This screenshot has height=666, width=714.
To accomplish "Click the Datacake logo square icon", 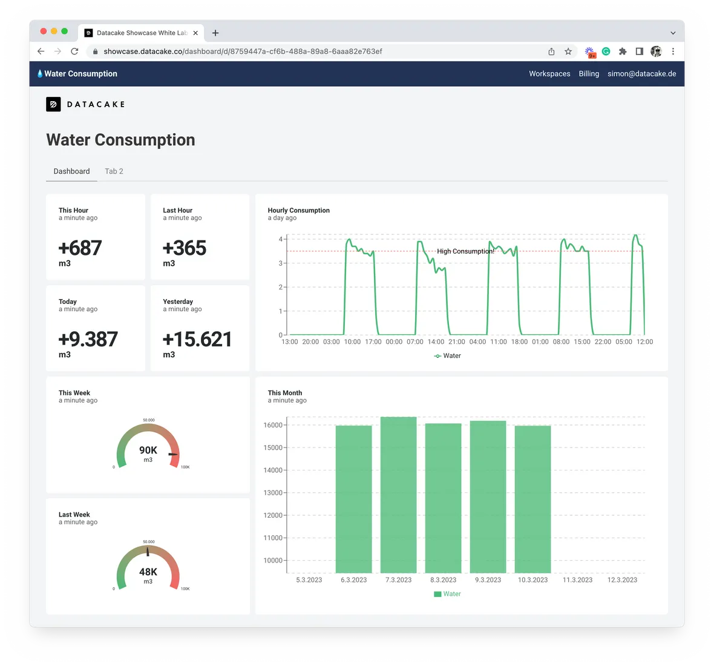I will click(53, 104).
